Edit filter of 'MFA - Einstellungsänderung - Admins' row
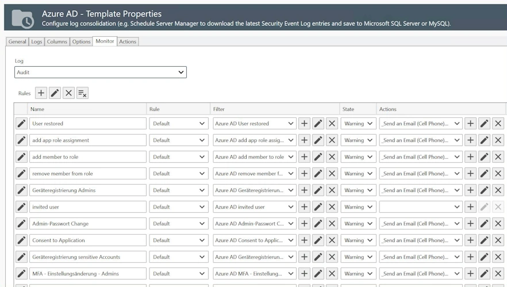Viewport: 507px width, 287px height. tap(318, 273)
